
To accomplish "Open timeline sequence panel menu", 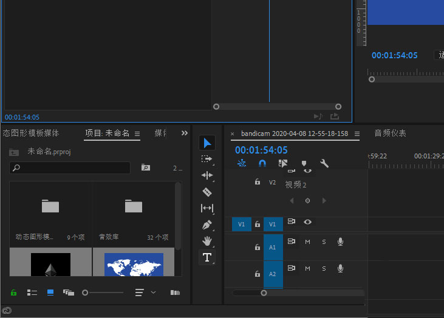I will [357, 134].
